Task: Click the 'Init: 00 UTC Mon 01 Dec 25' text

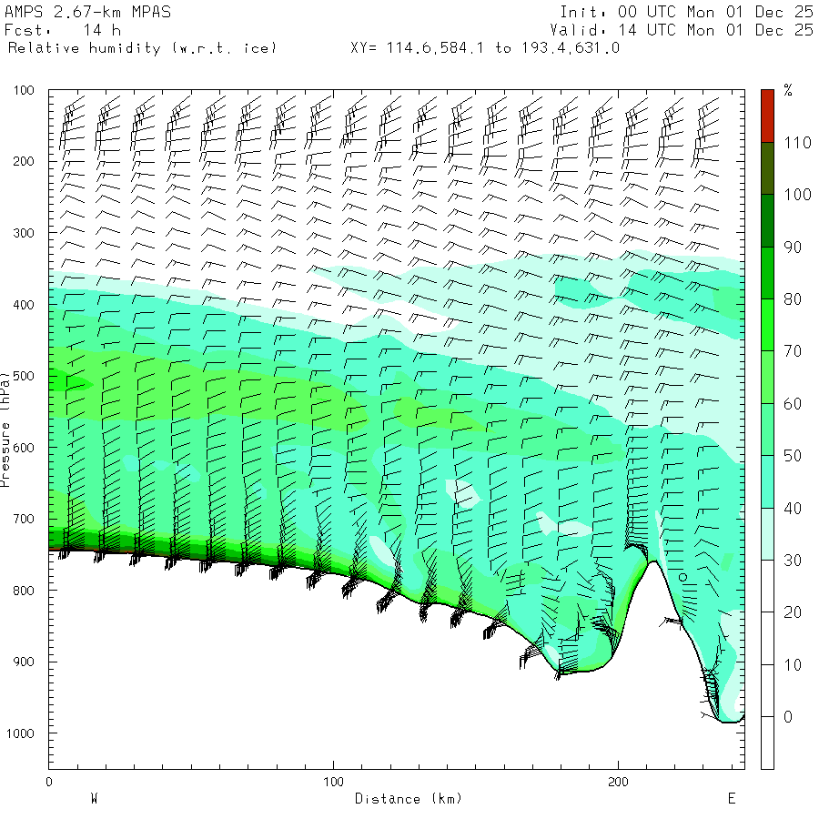Action: 686,12
